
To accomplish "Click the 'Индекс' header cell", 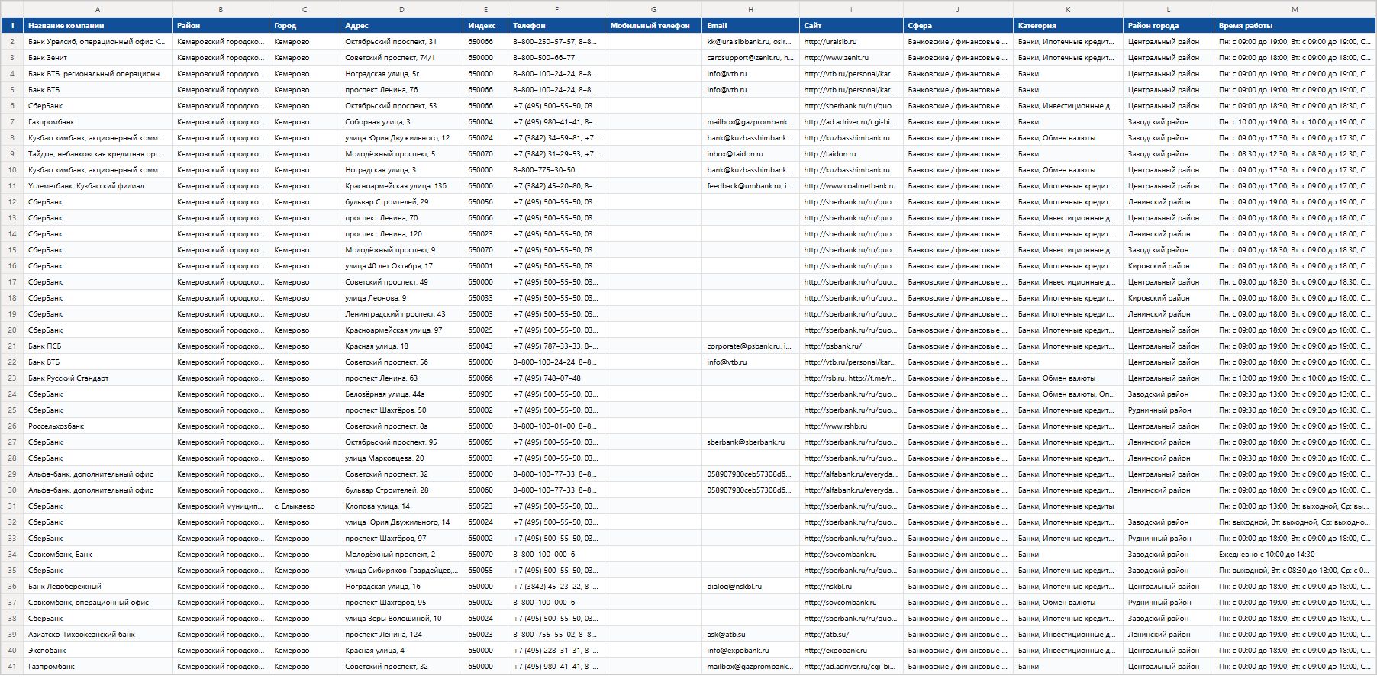I will [485, 26].
